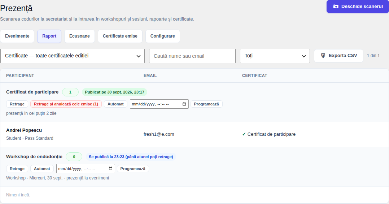Click the Publicat pe 30 sept. 2026 badge

tap(115, 92)
